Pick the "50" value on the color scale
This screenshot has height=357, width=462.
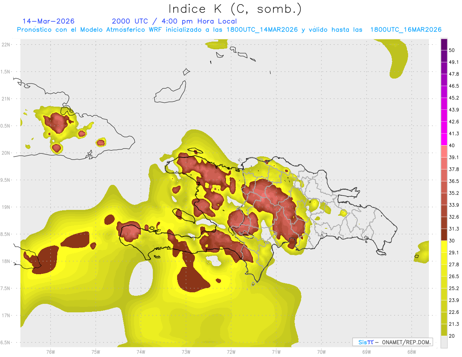click(452, 50)
